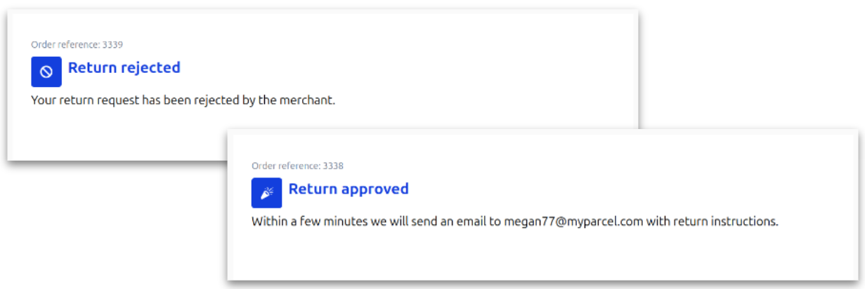The width and height of the screenshot is (865, 289).
Task: Click "Order reference: 3338" label
Action: click(x=297, y=166)
